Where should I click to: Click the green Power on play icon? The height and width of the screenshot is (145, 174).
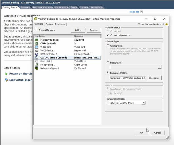click(x=6, y=74)
